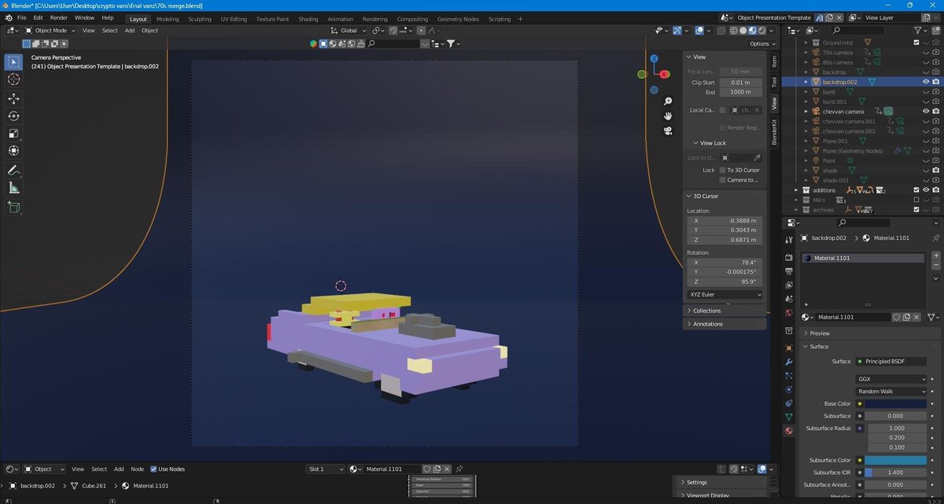Image resolution: width=944 pixels, height=504 pixels.
Task: Click the X axis on navigation gizmo
Action: pyautogui.click(x=665, y=74)
